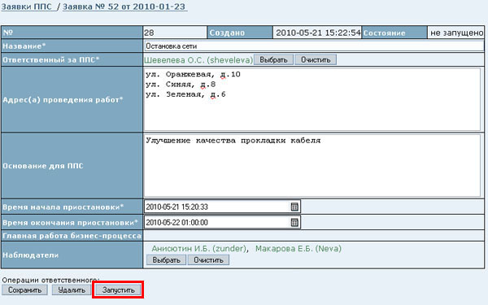Clear observers list with lower Очистить
488x305 pixels.
tap(208, 260)
